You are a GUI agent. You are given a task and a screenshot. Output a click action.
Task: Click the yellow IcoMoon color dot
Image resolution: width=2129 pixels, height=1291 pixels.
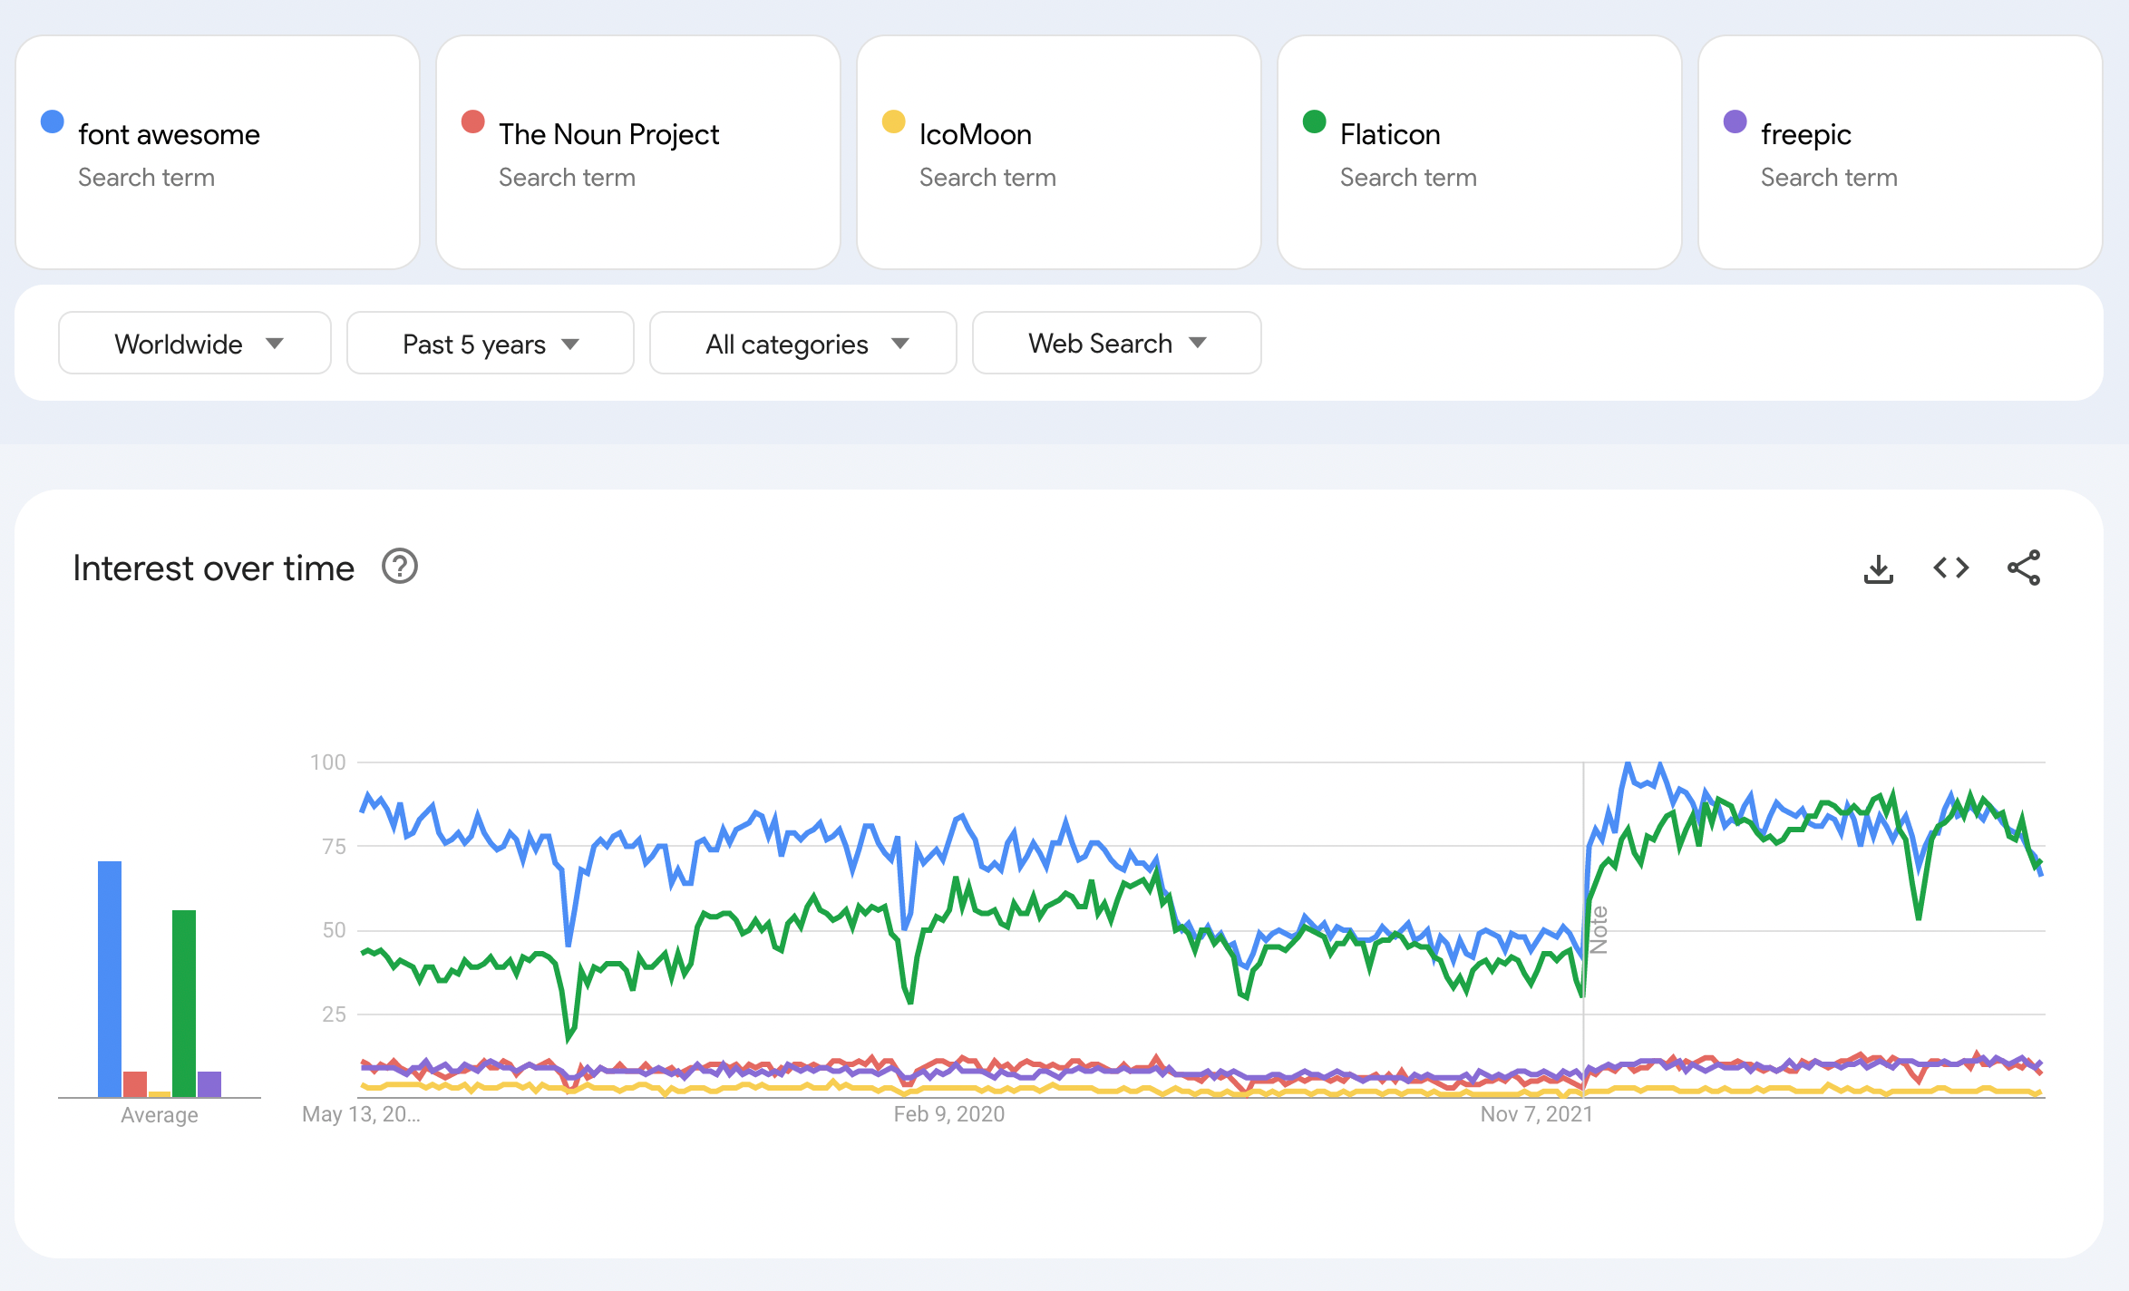(x=894, y=121)
